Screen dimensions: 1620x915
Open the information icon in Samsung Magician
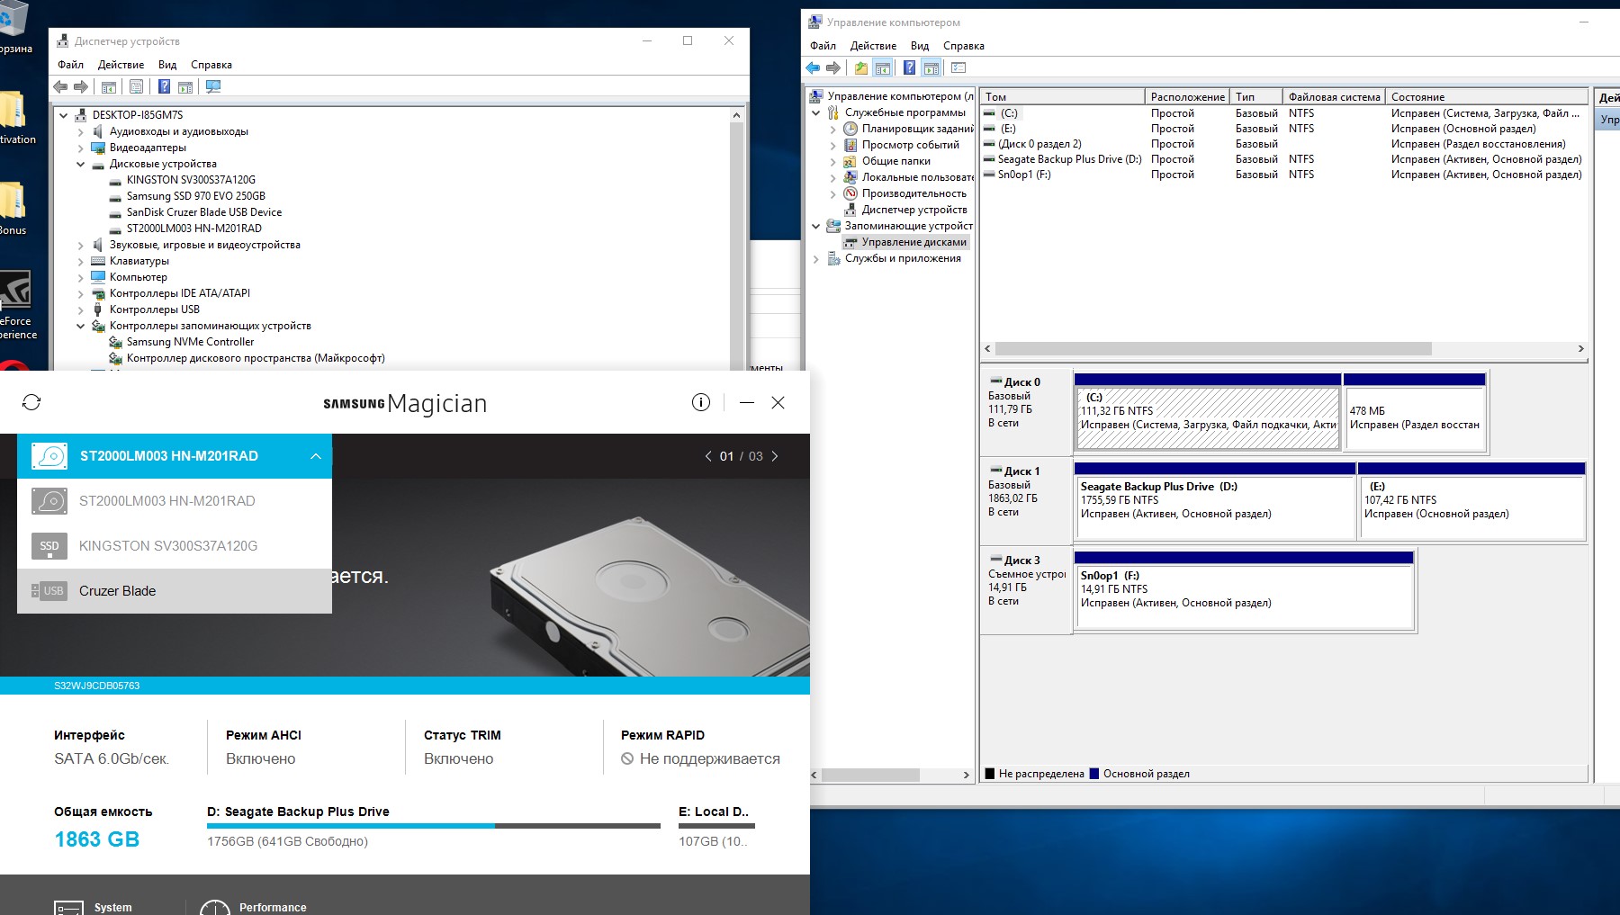(701, 402)
